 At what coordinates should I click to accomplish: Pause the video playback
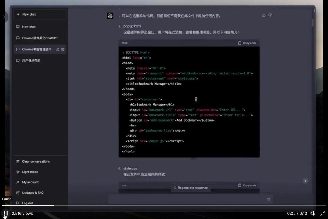click(6, 214)
